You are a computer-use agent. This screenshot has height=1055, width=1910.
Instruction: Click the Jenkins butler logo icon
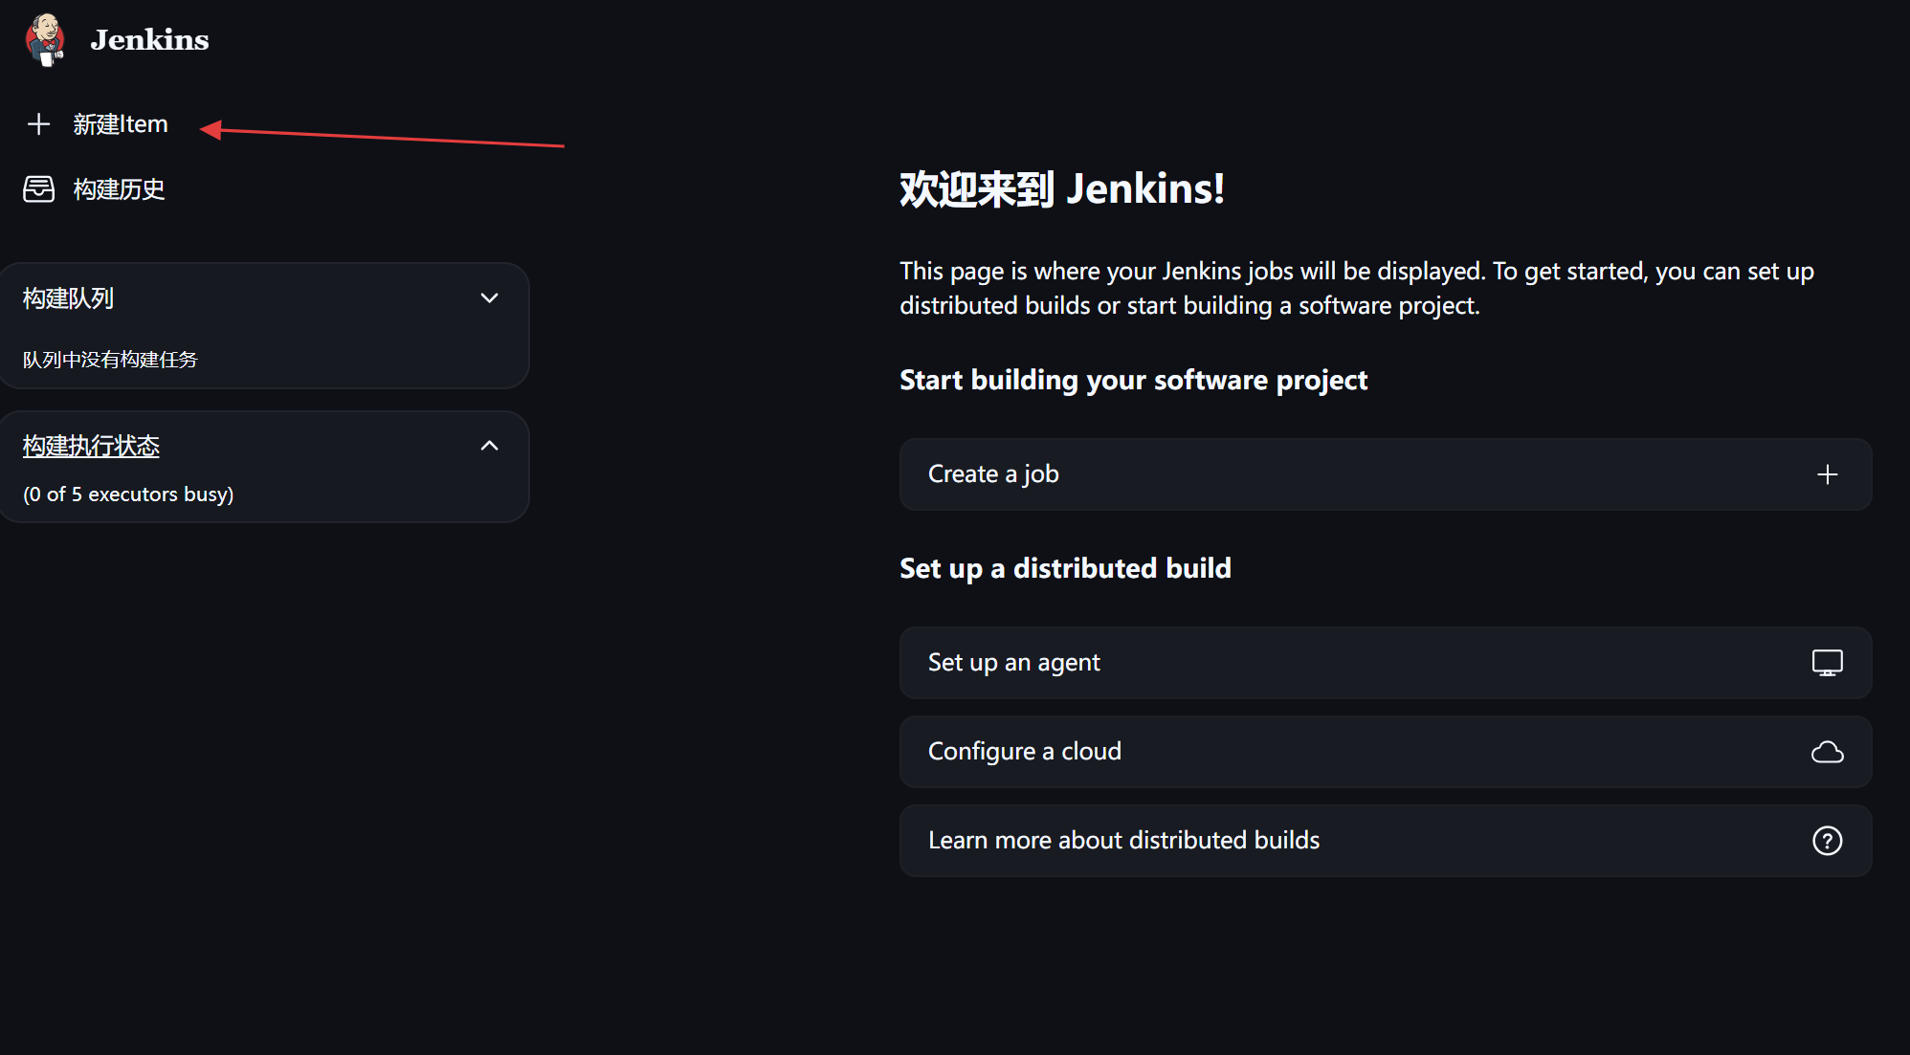(x=45, y=40)
